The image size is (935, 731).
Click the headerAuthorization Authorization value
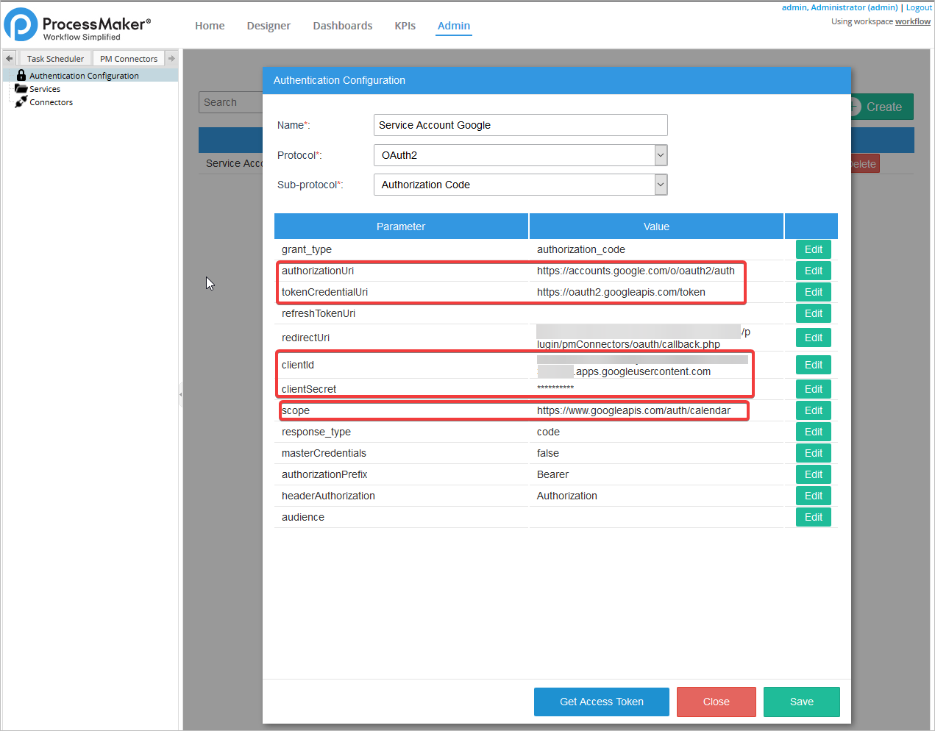click(x=567, y=496)
